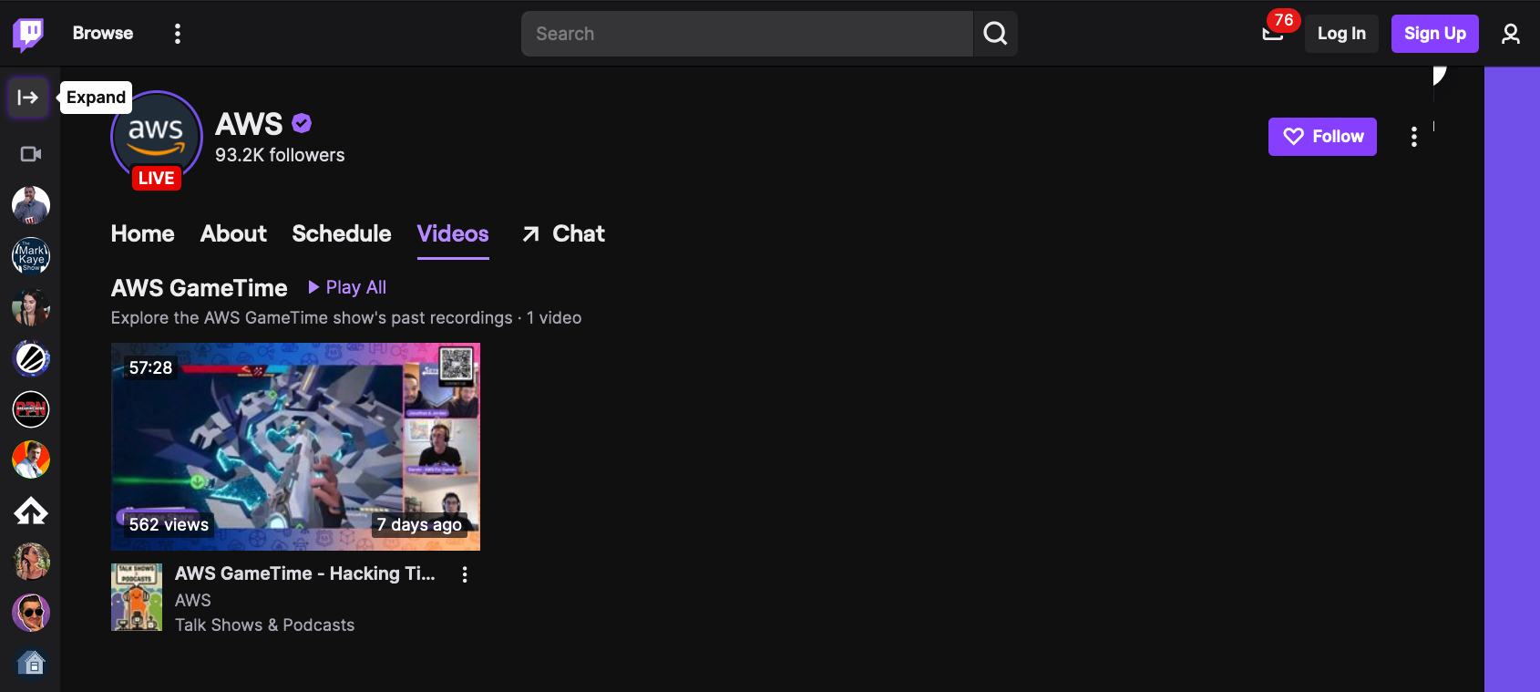Switch to the About tab
Viewport: 1540px width, 692px height.
[233, 234]
